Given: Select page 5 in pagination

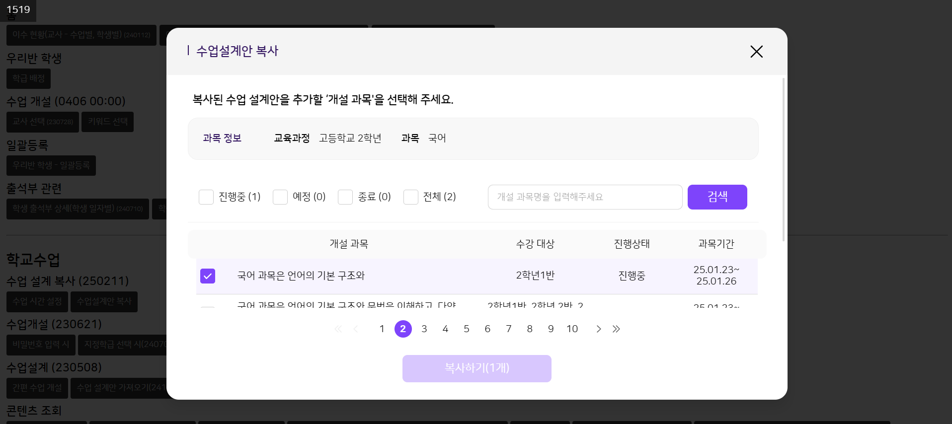Looking at the screenshot, I should [x=467, y=329].
